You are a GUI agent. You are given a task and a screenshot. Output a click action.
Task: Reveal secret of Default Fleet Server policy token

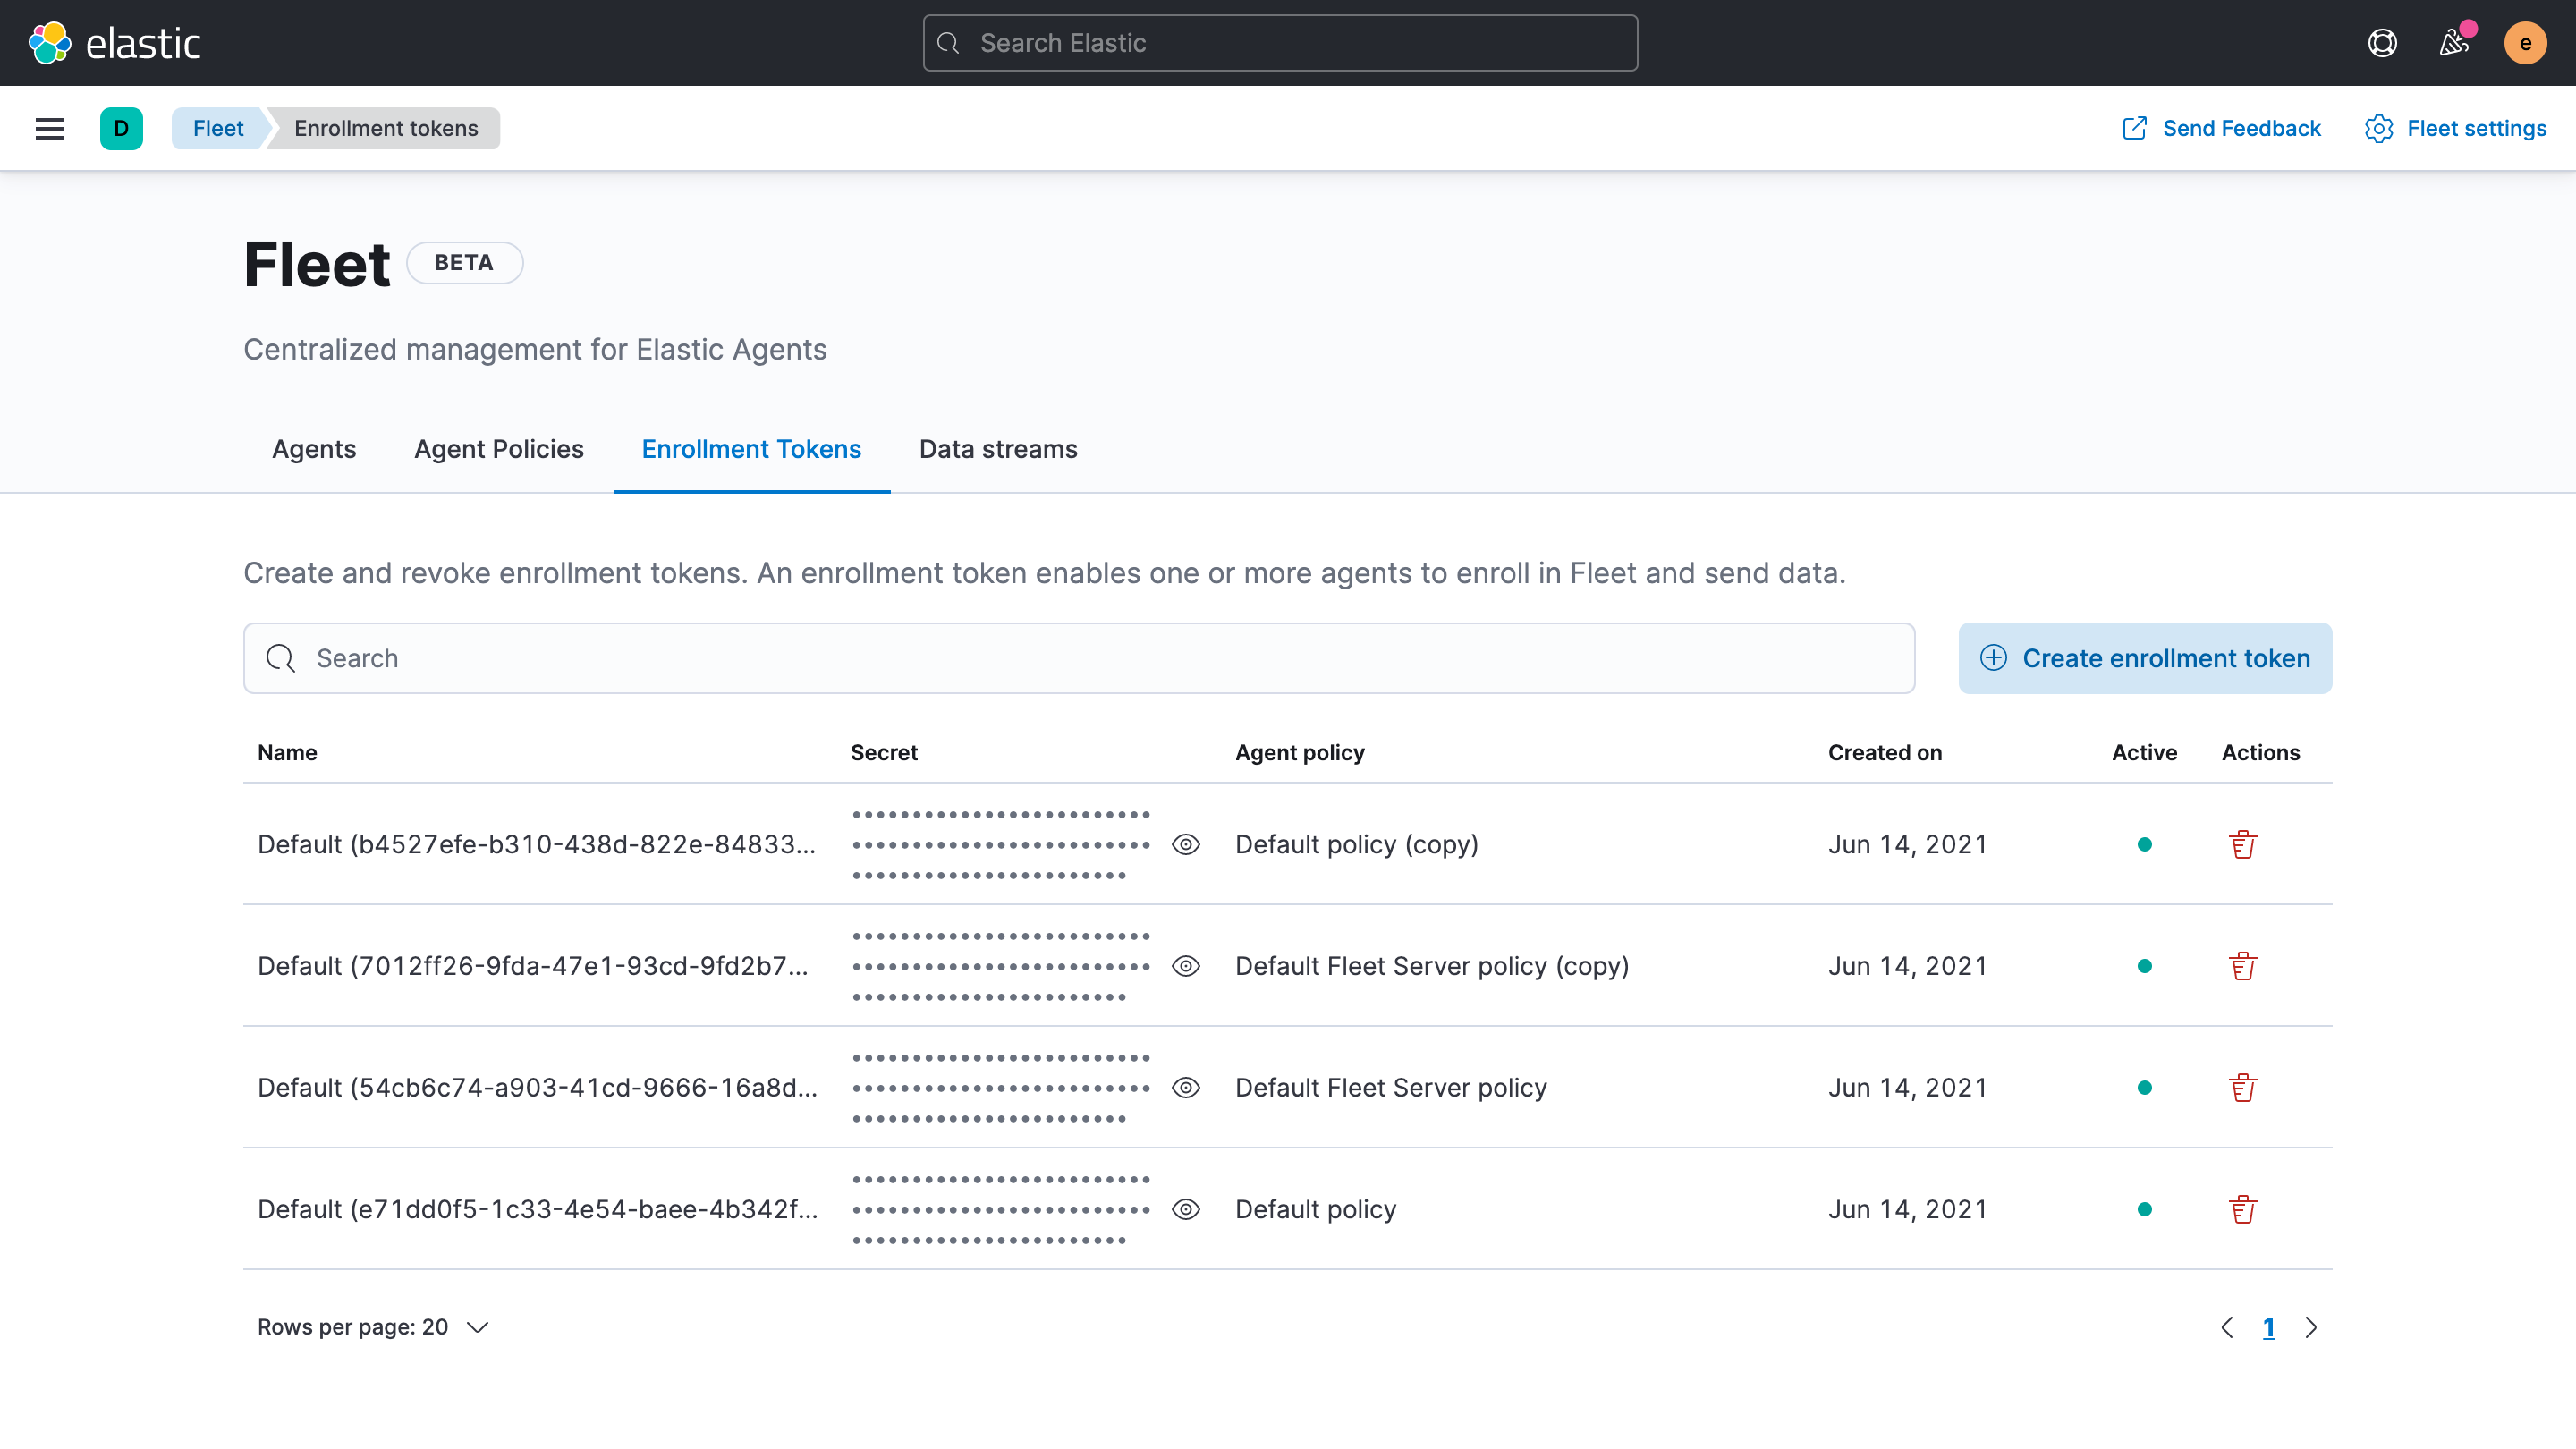point(1185,1087)
